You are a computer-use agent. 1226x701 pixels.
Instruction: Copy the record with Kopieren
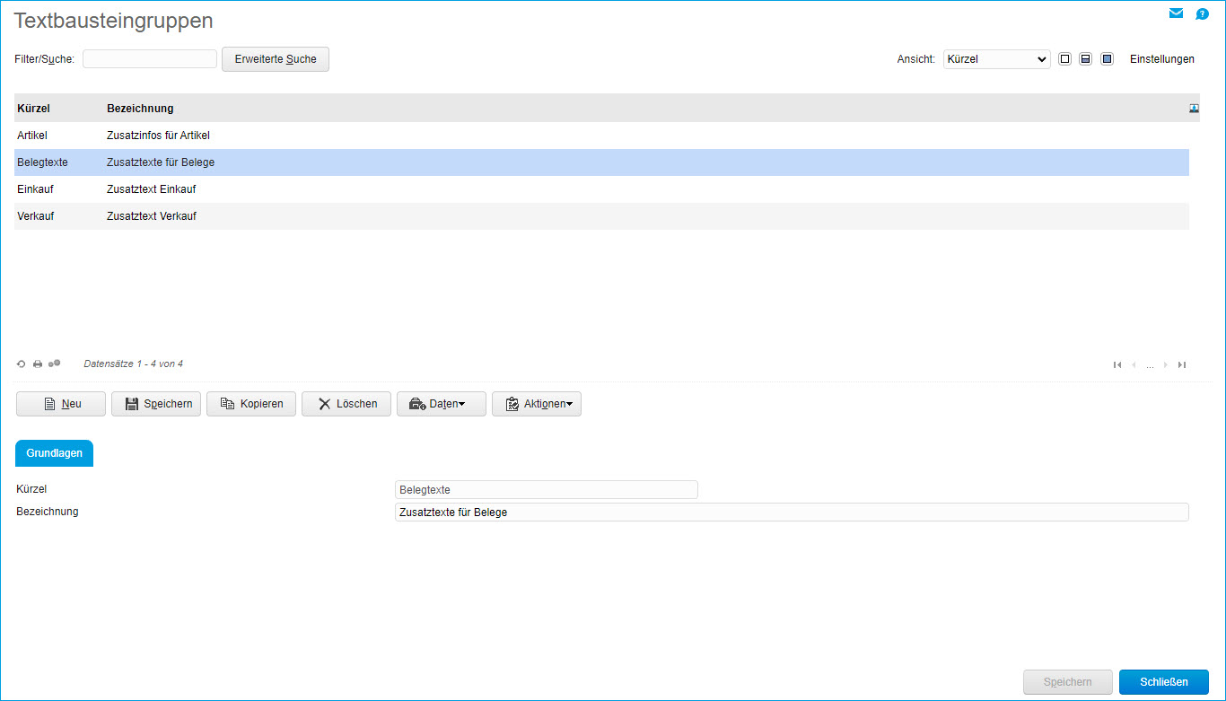251,404
